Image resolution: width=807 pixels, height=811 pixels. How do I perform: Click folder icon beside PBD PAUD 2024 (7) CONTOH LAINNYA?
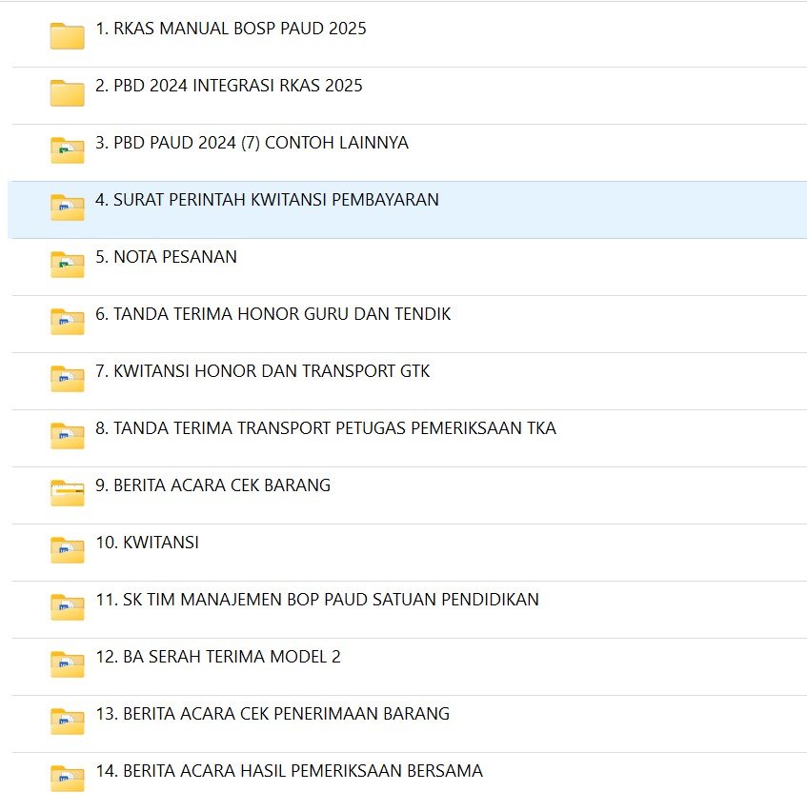click(x=68, y=150)
